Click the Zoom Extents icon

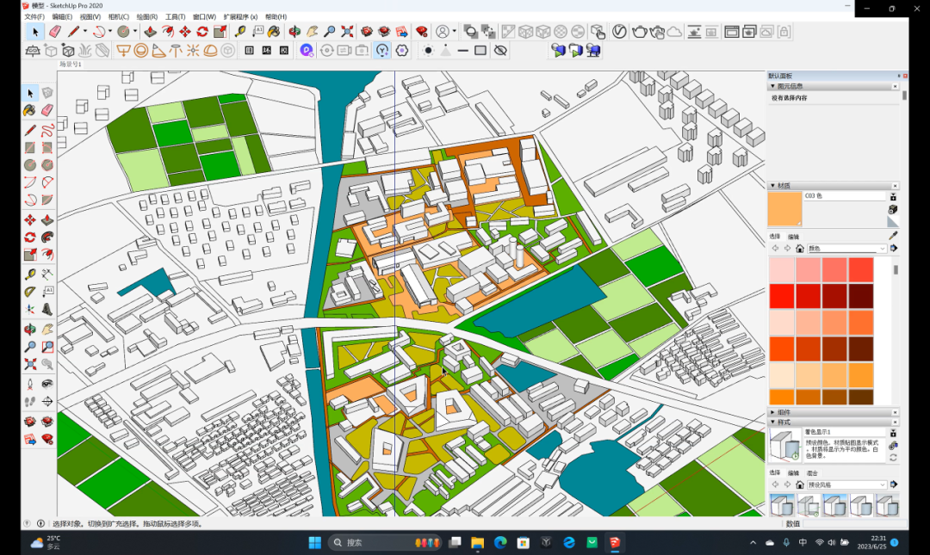coord(347,32)
